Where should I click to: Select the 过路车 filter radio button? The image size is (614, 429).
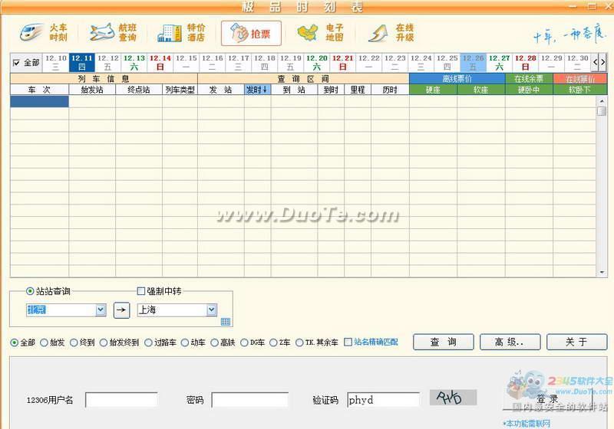(x=148, y=342)
